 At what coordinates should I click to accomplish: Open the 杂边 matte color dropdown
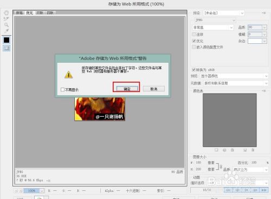pyautogui.click(x=257, y=41)
